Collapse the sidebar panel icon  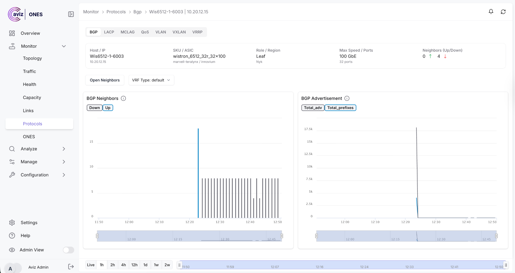[x=71, y=14]
